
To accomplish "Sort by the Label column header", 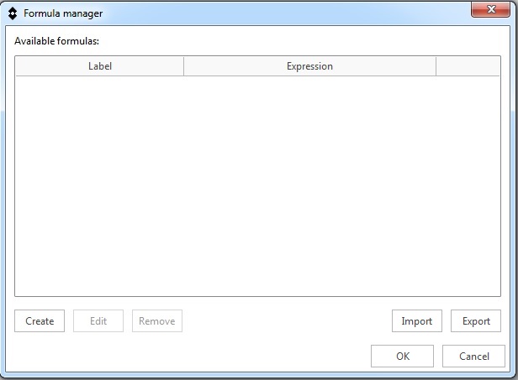I will [x=99, y=66].
